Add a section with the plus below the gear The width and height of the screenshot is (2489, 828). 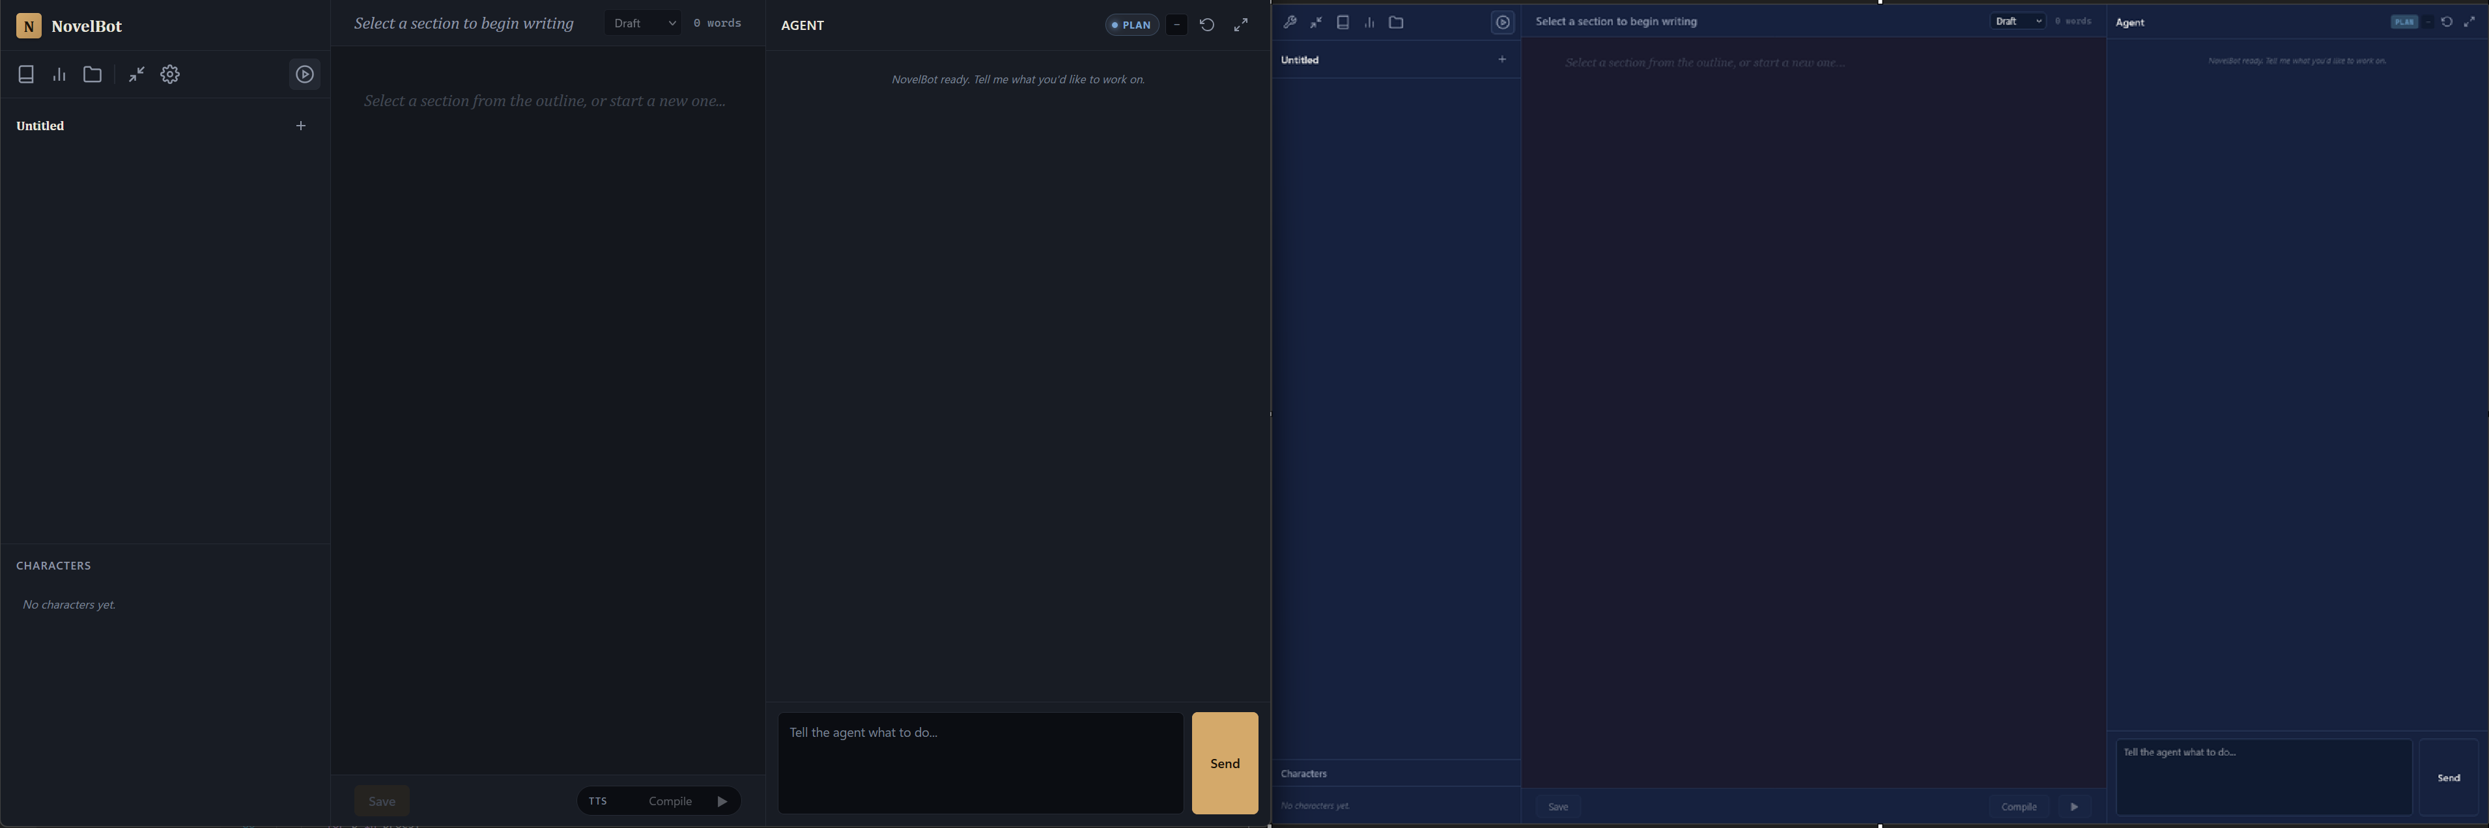[300, 126]
